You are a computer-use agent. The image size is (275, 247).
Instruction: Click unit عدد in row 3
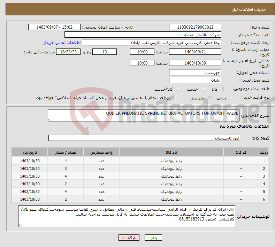[x=101, y=176]
